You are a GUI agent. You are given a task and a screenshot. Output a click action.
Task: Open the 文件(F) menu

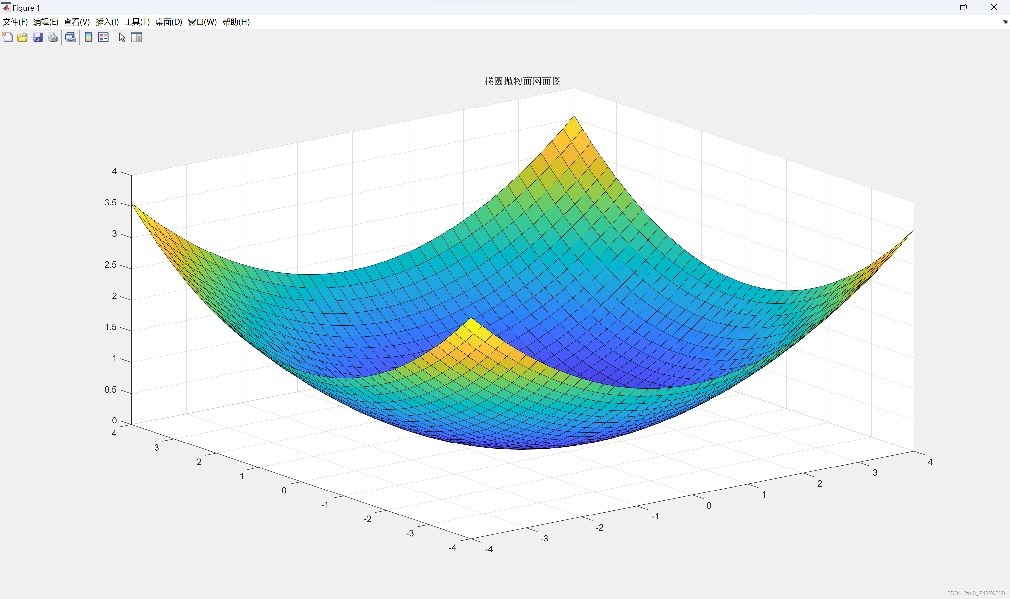[15, 22]
